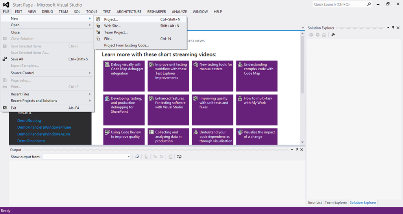Switch to the Team Explorer tab

tap(336, 203)
